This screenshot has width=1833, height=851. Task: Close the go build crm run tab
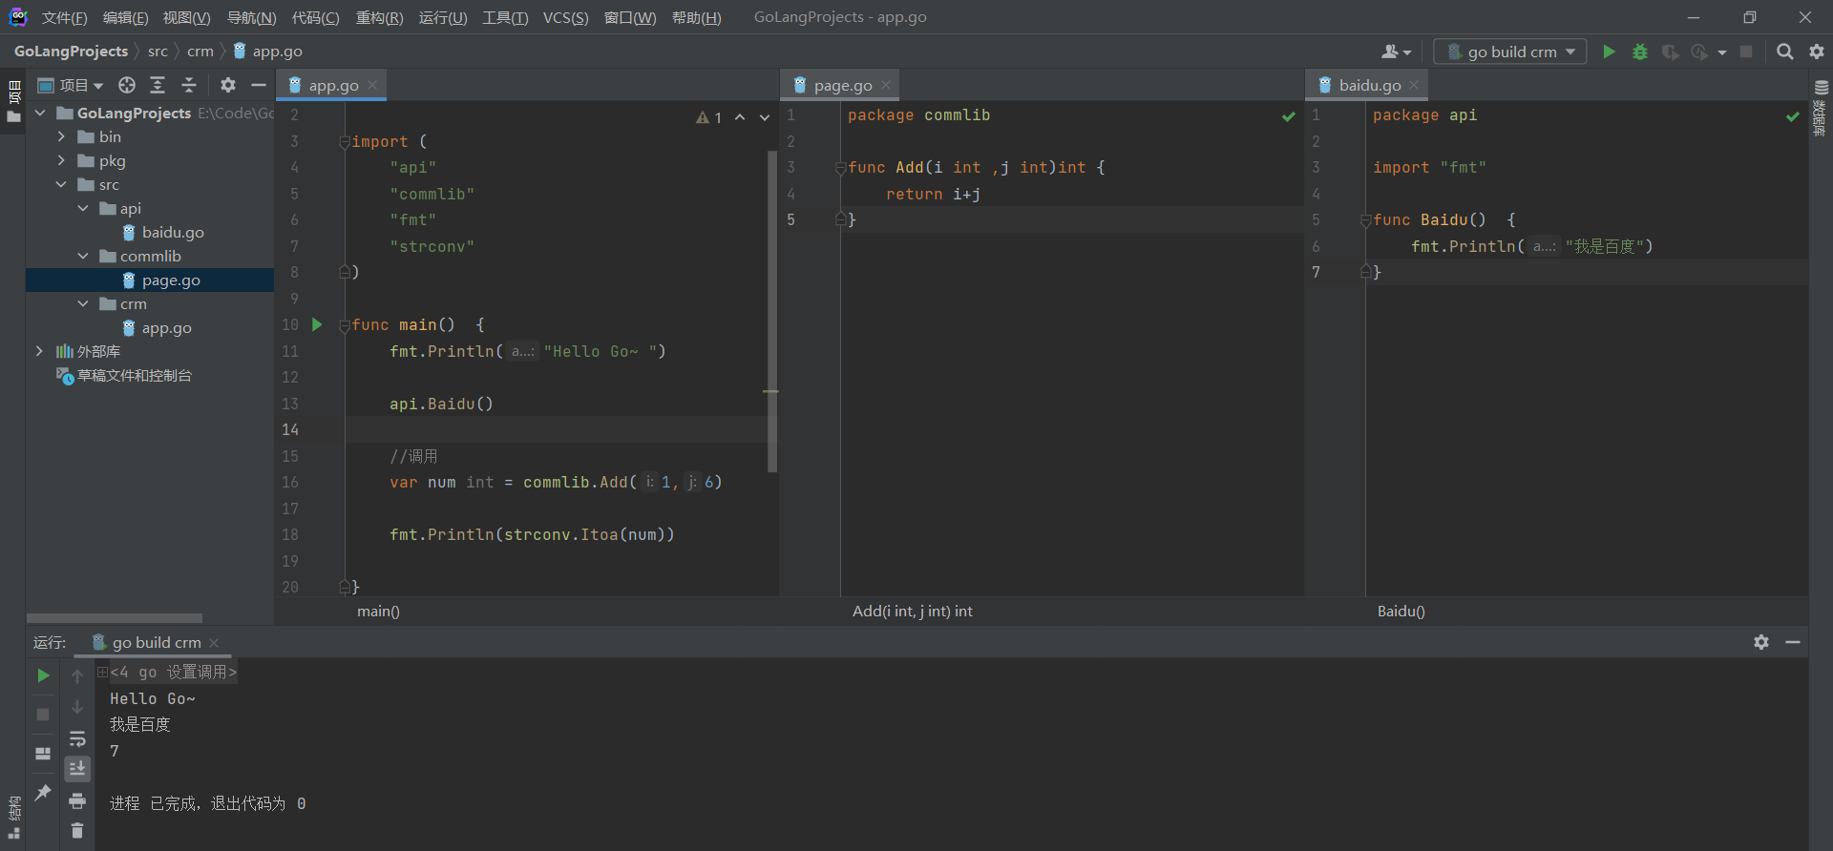(x=214, y=643)
